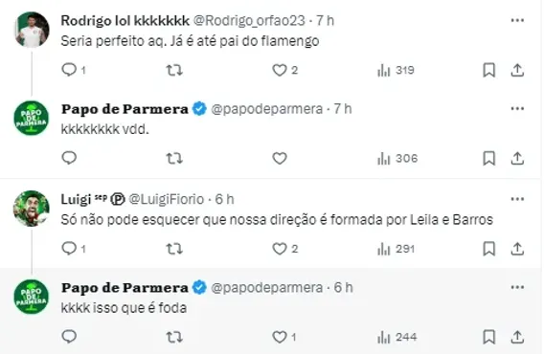This screenshot has height=354, width=544.
Task: Open more menu on 'kkkkkkkk vdd.' tweet
Action: point(517,108)
